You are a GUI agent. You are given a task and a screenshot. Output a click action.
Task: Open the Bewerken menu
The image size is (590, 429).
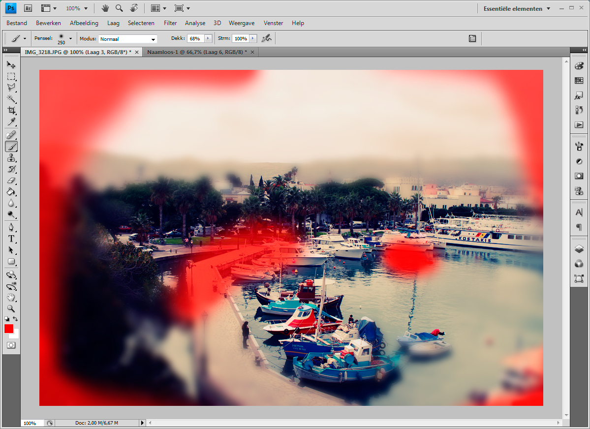[48, 23]
